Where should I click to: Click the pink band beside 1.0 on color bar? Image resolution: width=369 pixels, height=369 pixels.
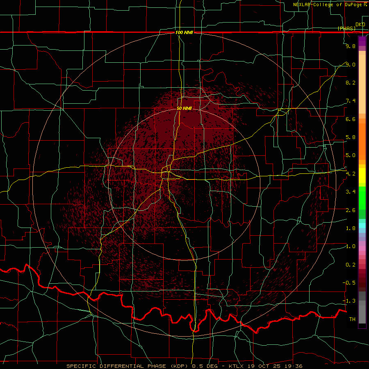pyautogui.click(x=362, y=248)
